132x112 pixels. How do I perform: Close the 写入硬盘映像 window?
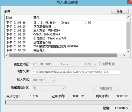click(x=130, y=2)
